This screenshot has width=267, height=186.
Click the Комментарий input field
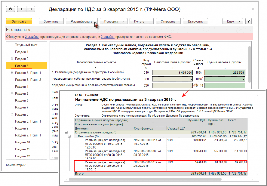[x=43, y=165]
